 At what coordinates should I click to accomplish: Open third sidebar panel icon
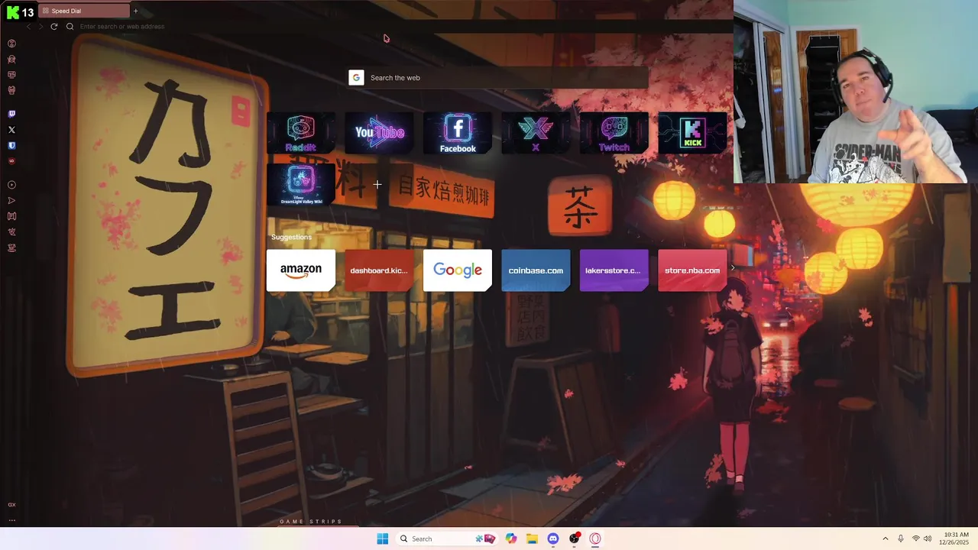[x=11, y=75]
